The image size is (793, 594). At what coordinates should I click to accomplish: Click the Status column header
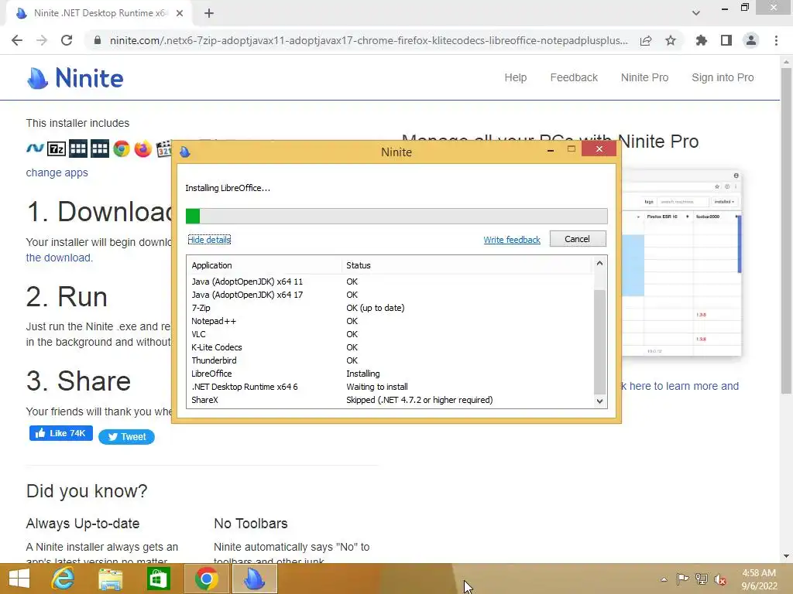466,265
